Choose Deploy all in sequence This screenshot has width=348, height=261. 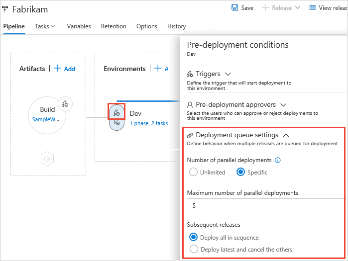(x=194, y=238)
